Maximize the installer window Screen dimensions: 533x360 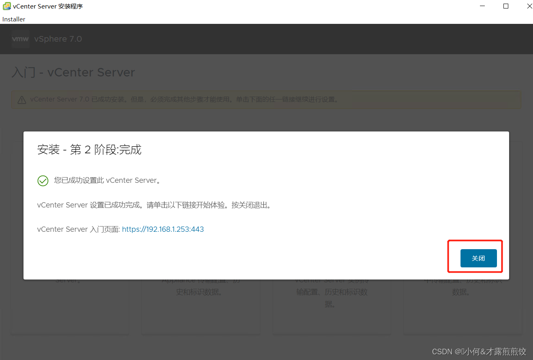(506, 6)
